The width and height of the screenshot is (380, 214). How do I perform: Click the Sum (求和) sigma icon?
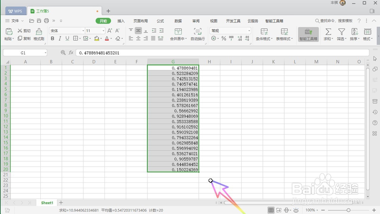(328, 32)
